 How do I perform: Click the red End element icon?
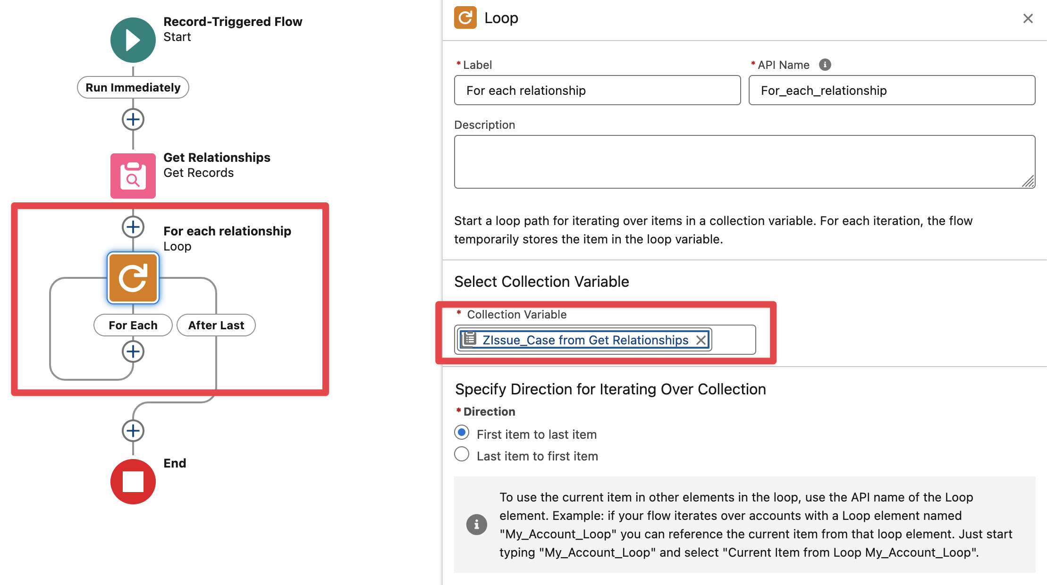133,482
